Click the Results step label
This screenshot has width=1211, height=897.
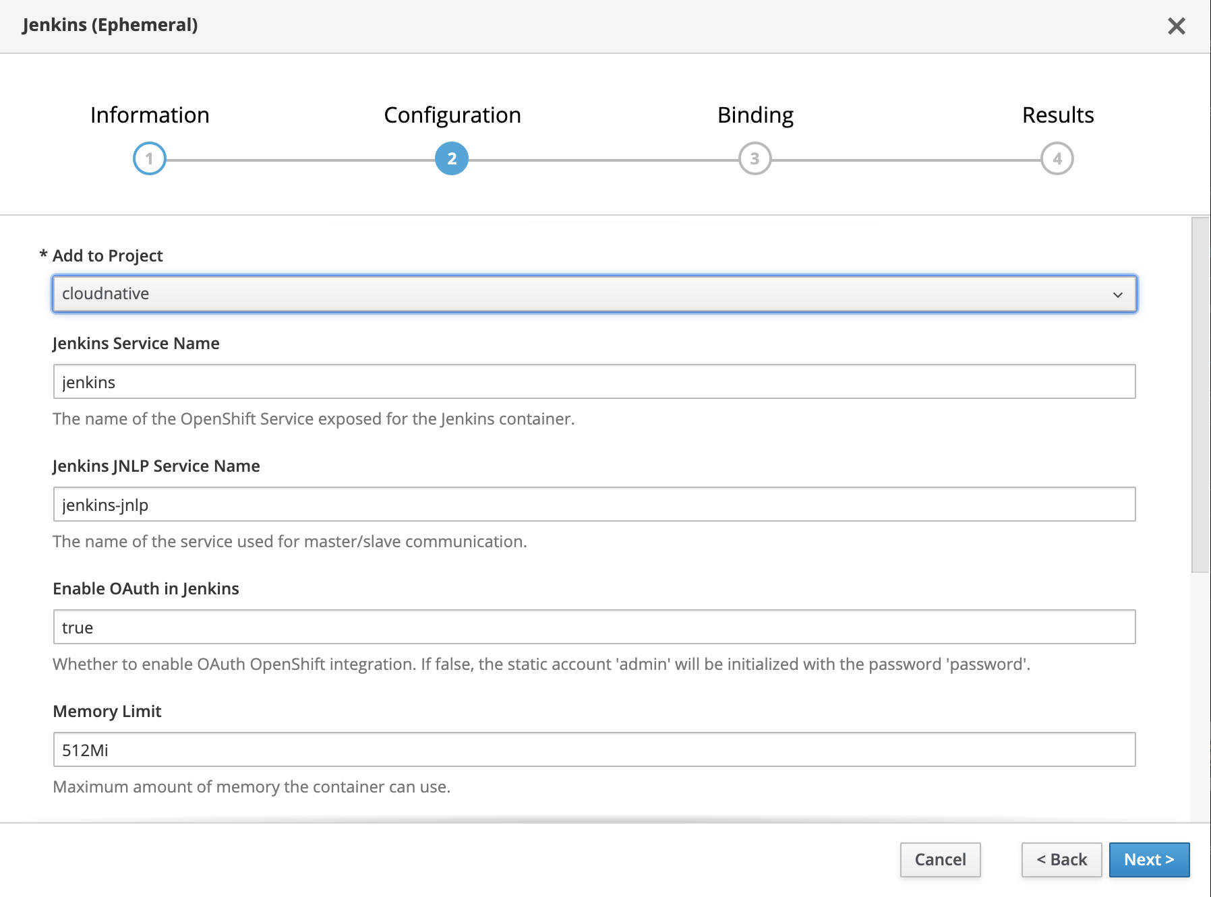(x=1058, y=115)
